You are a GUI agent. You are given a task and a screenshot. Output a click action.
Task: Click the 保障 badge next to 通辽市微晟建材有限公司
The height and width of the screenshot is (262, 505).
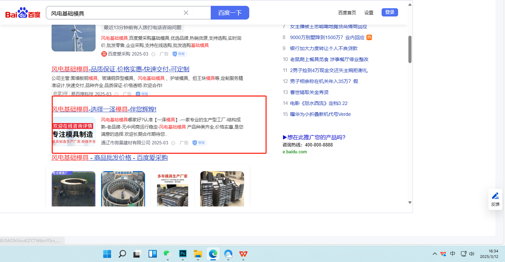click(x=199, y=143)
